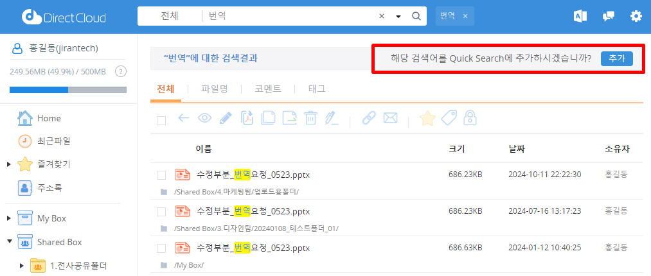Go to 최근파일 in sidebar

tap(53, 141)
